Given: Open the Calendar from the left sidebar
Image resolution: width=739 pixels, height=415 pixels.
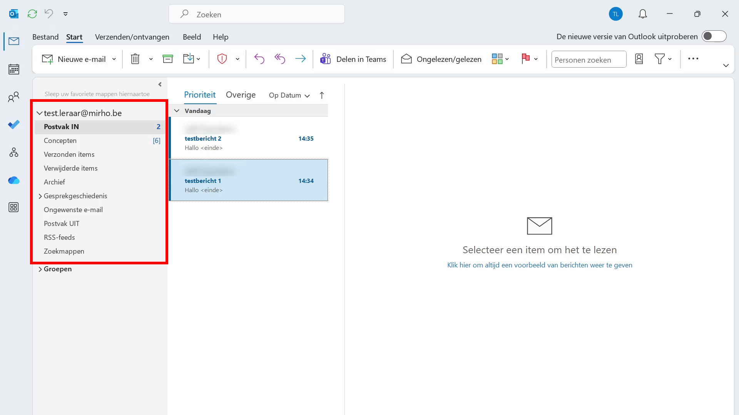Looking at the screenshot, I should pos(14,69).
